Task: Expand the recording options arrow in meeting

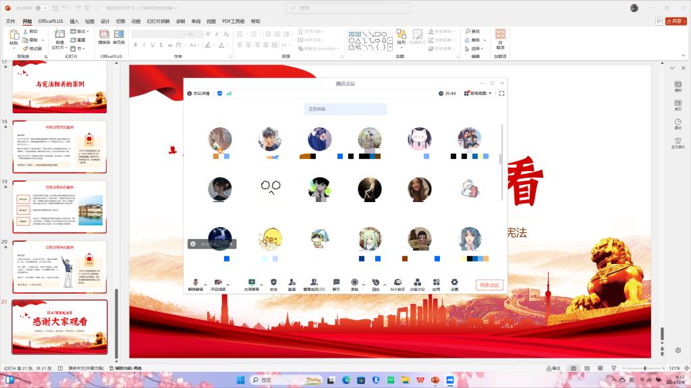Action: coord(364,285)
